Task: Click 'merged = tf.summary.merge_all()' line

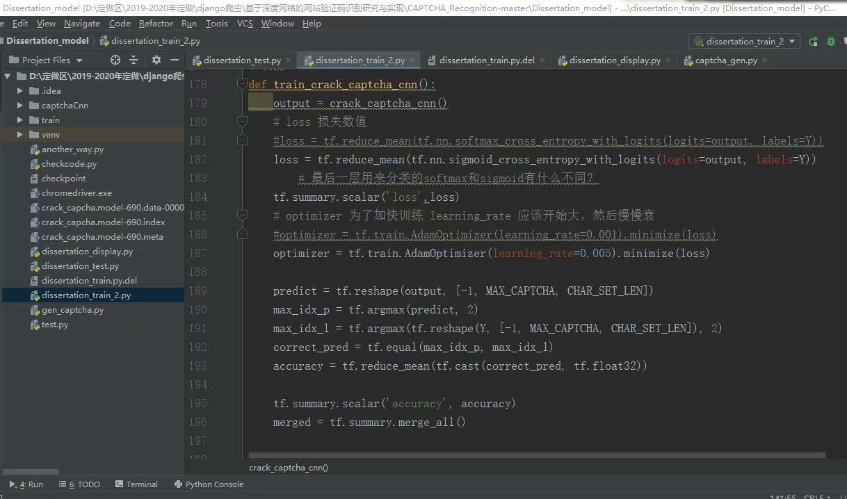Action: [369, 423]
